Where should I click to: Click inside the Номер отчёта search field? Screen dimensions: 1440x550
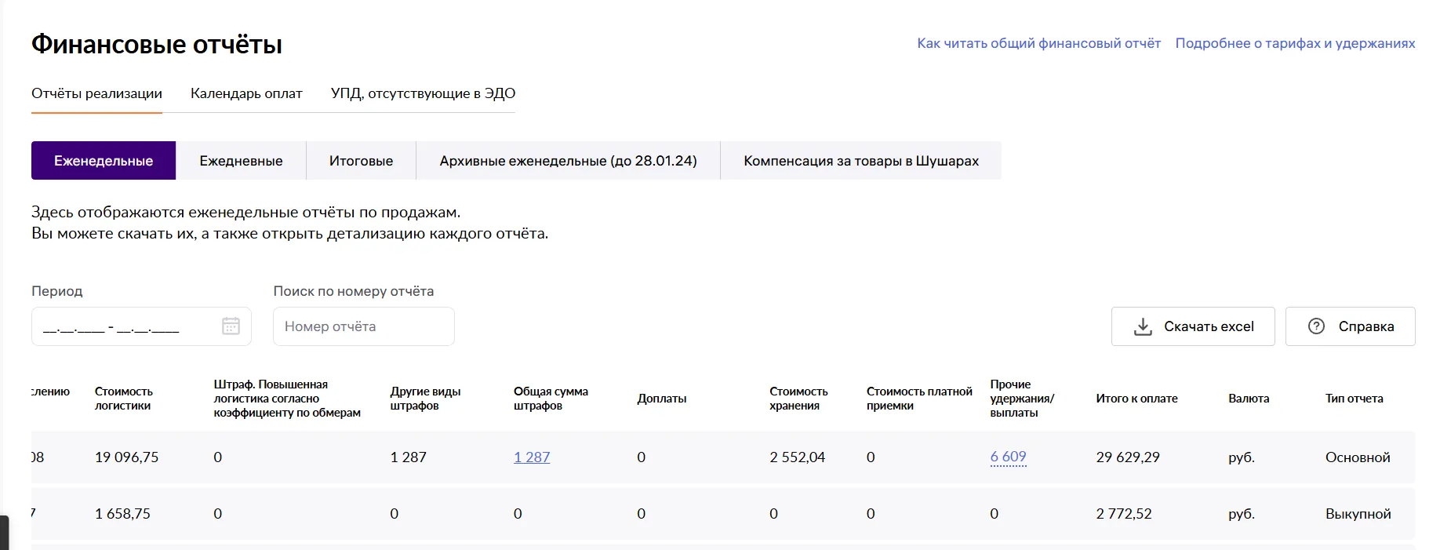[363, 326]
